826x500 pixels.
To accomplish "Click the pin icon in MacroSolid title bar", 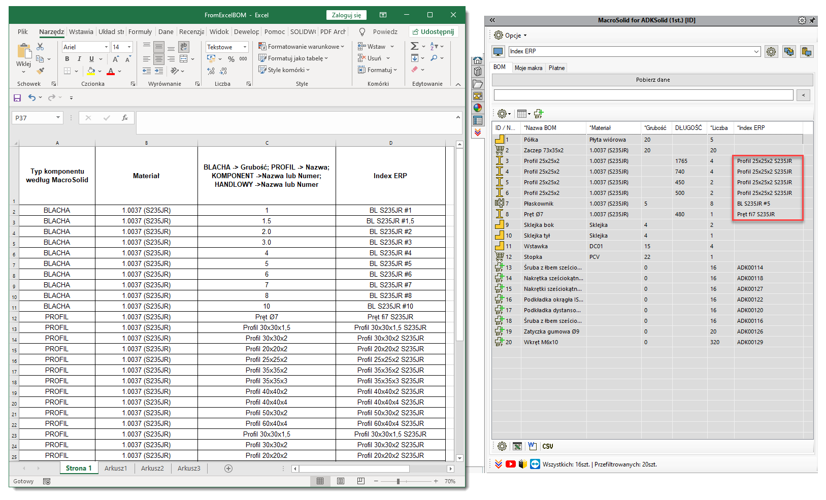I will click(x=812, y=20).
